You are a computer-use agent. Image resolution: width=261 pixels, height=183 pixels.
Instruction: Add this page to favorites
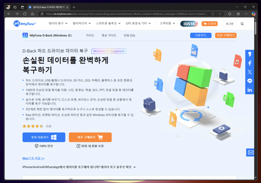(x=220, y=14)
